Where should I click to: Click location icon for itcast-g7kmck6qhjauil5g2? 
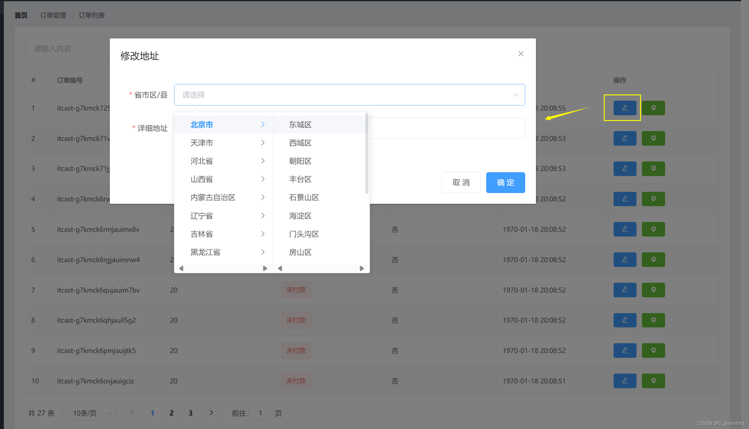pos(653,320)
